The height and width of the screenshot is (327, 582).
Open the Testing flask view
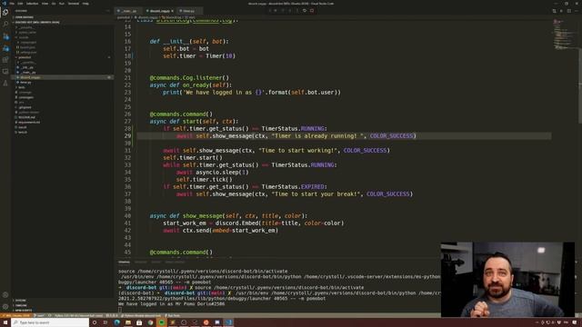(5, 83)
